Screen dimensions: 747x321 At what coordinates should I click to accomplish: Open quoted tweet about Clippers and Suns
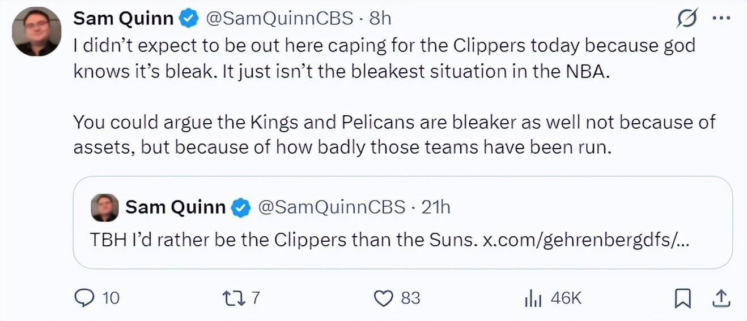[x=402, y=223]
